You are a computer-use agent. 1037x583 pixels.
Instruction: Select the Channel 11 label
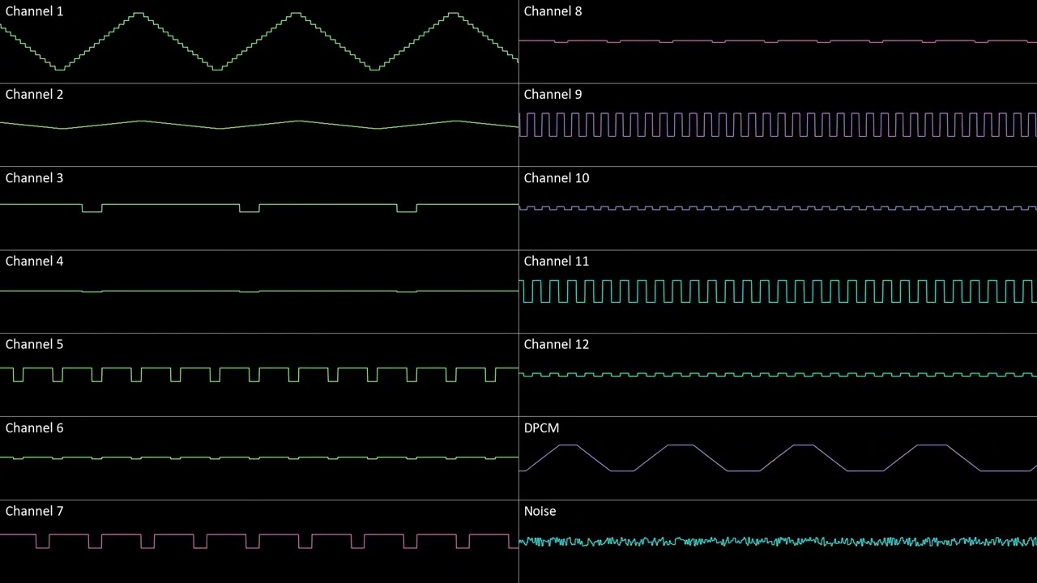point(557,262)
